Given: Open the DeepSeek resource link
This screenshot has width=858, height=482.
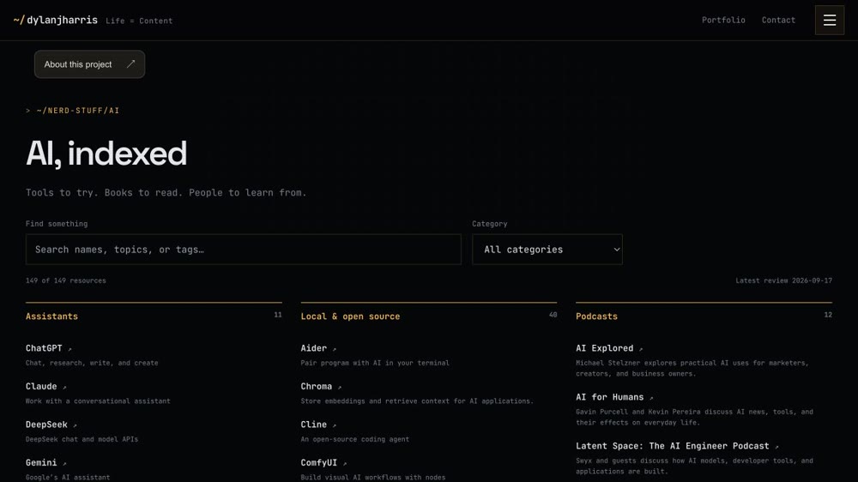Looking at the screenshot, I should [46, 425].
